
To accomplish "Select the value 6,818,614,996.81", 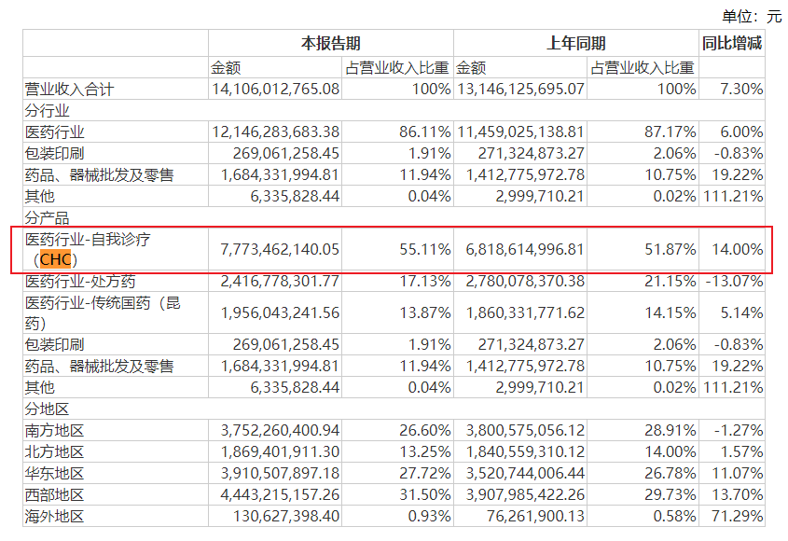I will (525, 249).
